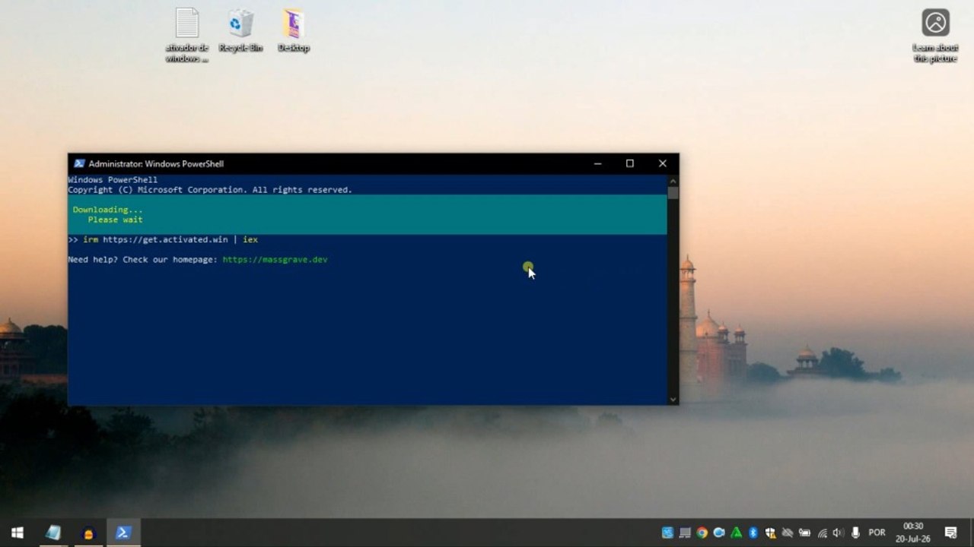
Task: Click PowerShell window title bar icon
Action: point(79,163)
